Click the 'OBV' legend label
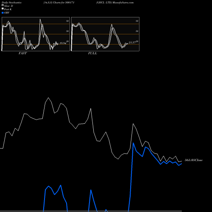 click(x=7, y=13)
